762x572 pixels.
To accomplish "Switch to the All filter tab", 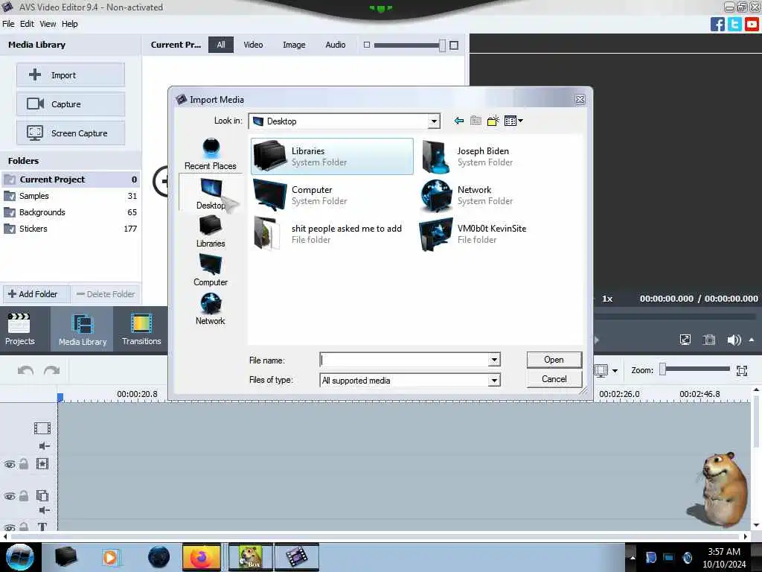I will (x=221, y=45).
